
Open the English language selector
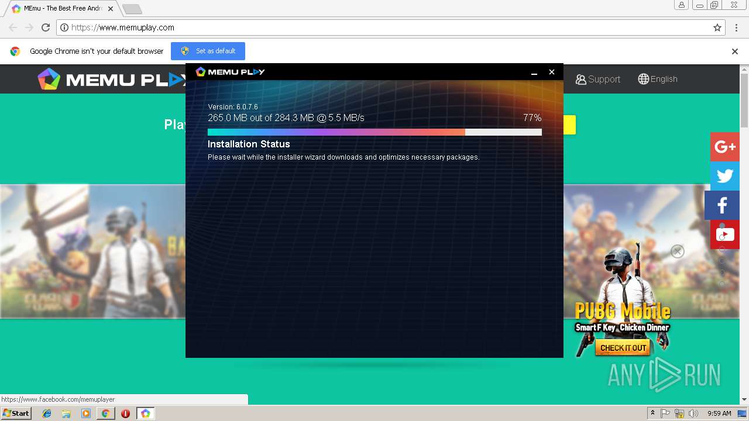tap(658, 79)
